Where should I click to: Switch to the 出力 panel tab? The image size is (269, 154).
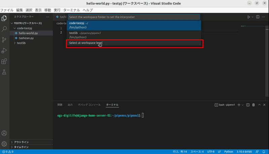click(x=70, y=105)
